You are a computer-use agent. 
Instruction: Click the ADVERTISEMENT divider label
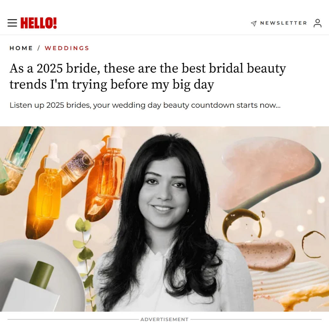click(x=164, y=319)
